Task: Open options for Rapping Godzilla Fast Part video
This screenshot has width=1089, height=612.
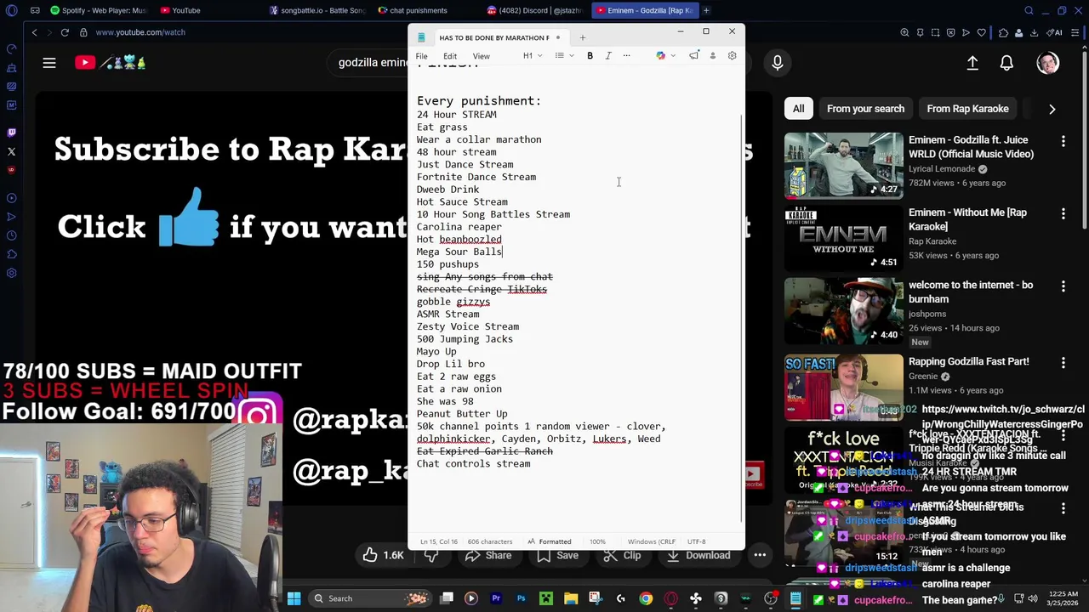Action: (x=1063, y=362)
